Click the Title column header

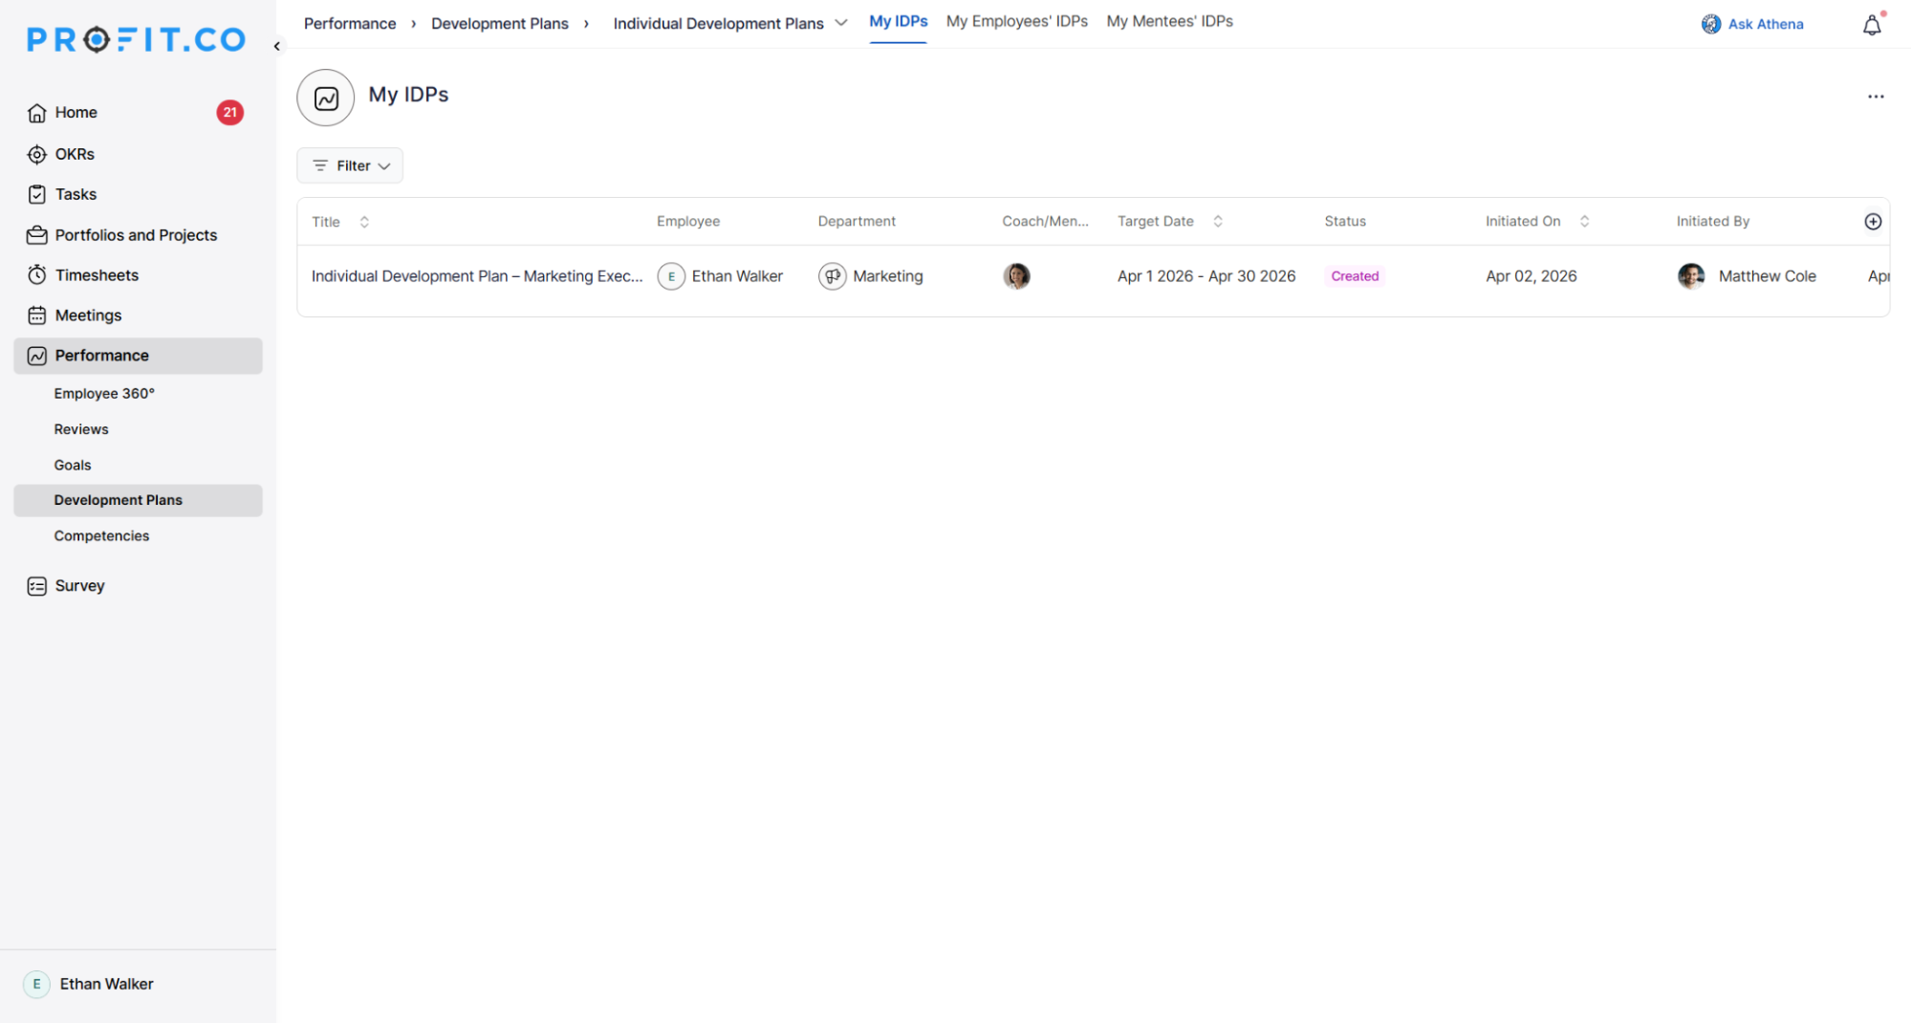click(x=326, y=222)
